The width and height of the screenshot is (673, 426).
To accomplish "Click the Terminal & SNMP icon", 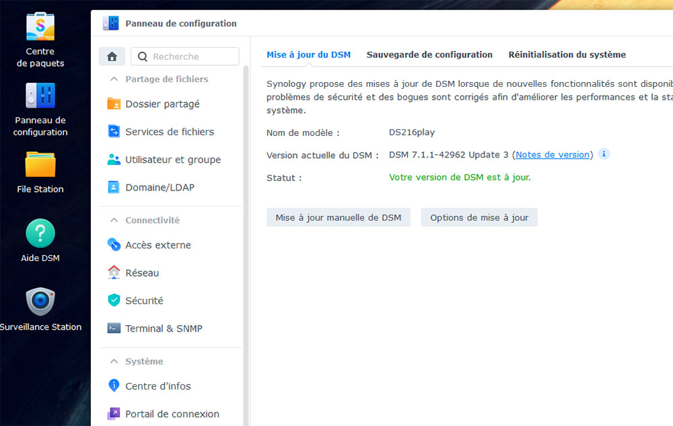I will click(114, 328).
